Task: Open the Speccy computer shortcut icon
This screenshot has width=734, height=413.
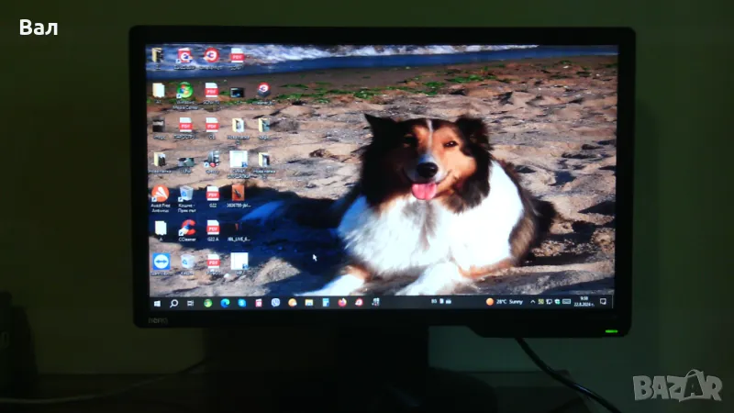Action: tap(212, 162)
